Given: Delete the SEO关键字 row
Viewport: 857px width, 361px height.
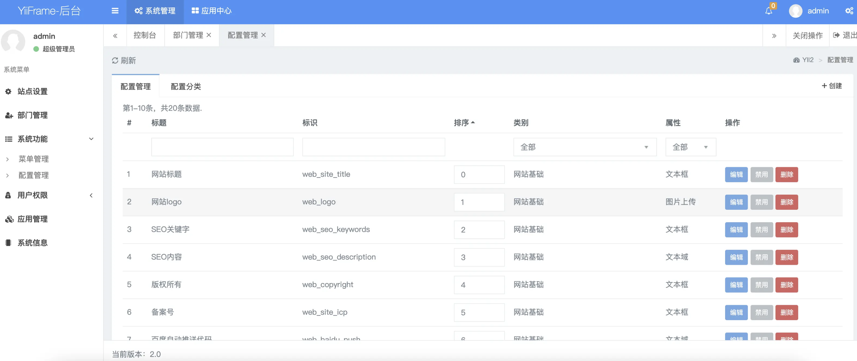Looking at the screenshot, I should click(x=787, y=230).
